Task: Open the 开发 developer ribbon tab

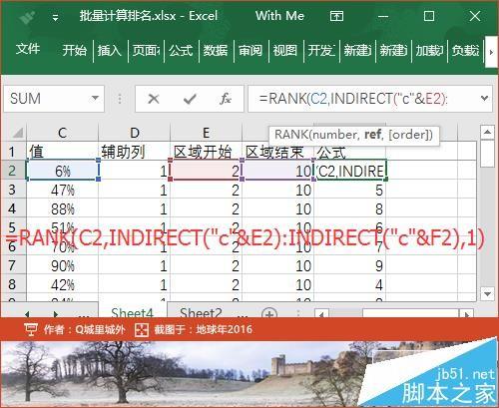Action: [x=321, y=50]
